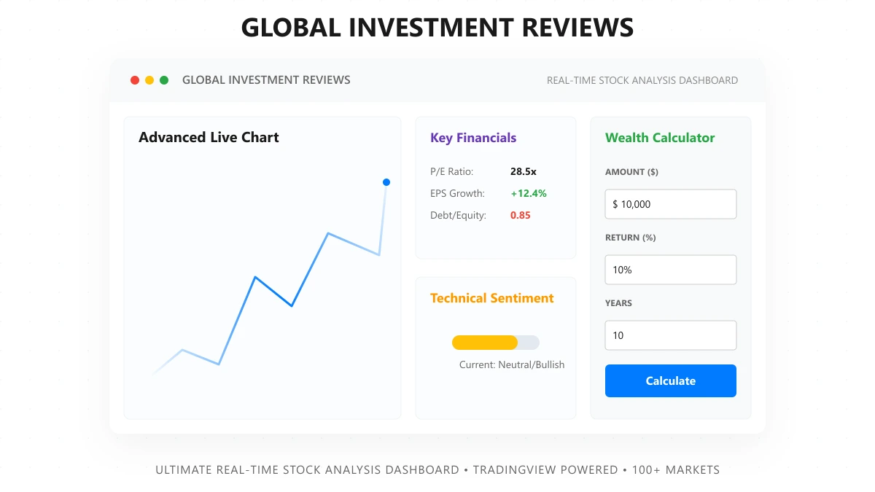Click the Current: Neutral/Bullish text

[512, 364]
